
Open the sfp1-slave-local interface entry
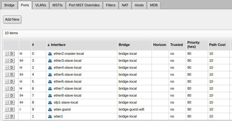(x=66, y=102)
